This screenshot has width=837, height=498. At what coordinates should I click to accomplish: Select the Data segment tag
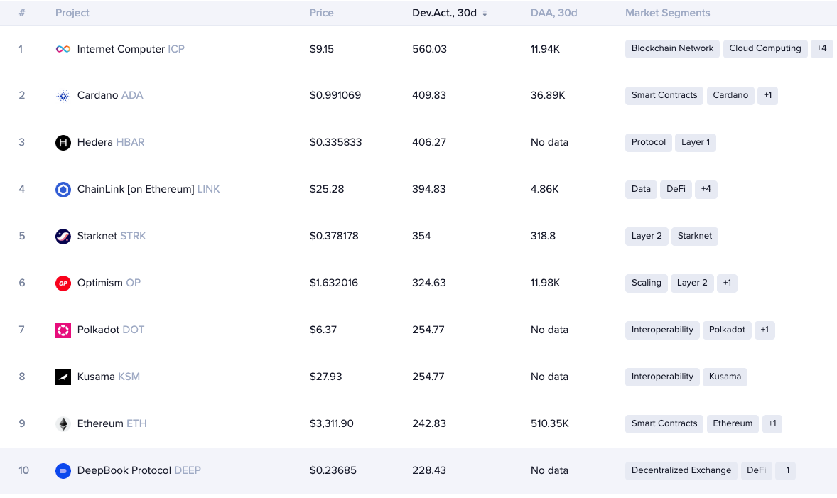click(x=641, y=190)
